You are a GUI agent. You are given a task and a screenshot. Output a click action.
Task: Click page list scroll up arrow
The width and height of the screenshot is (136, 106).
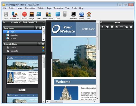[43, 28]
